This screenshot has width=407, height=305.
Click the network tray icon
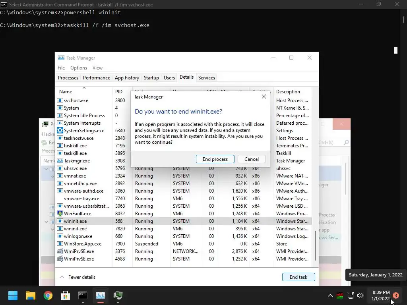coord(351,295)
